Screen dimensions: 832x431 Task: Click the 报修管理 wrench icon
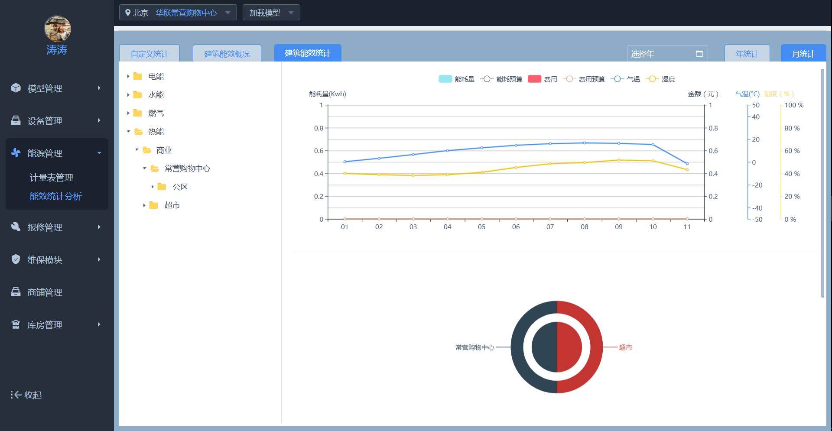click(16, 227)
